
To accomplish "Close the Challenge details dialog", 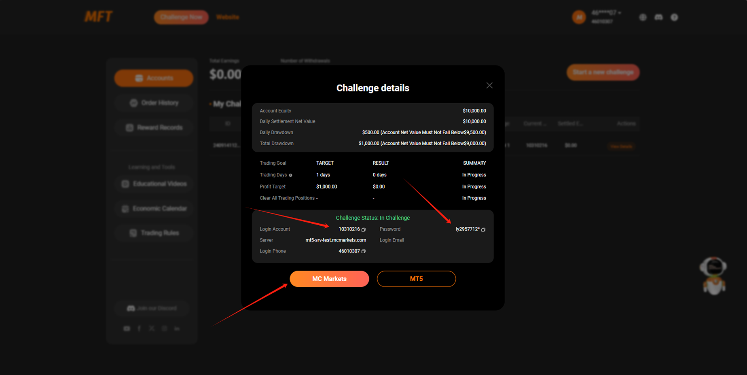I will pyautogui.click(x=489, y=85).
